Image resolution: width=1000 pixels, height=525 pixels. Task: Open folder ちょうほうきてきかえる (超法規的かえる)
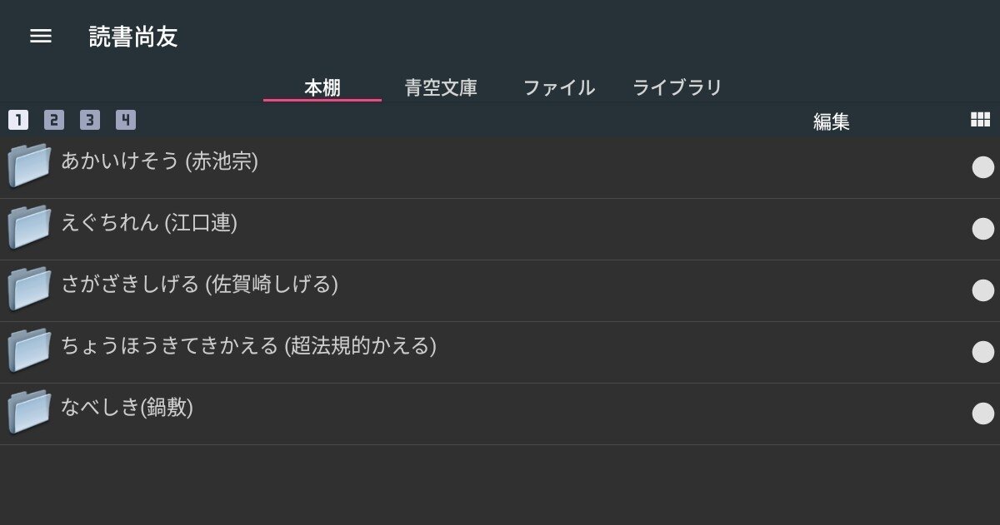pyautogui.click(x=248, y=346)
